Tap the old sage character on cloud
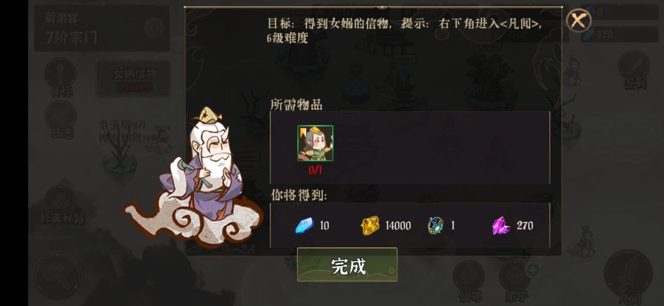The width and height of the screenshot is (664, 306). click(x=195, y=178)
